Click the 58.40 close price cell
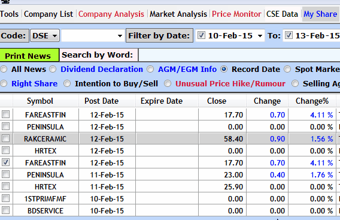This screenshot has height=220, width=340. (222, 139)
